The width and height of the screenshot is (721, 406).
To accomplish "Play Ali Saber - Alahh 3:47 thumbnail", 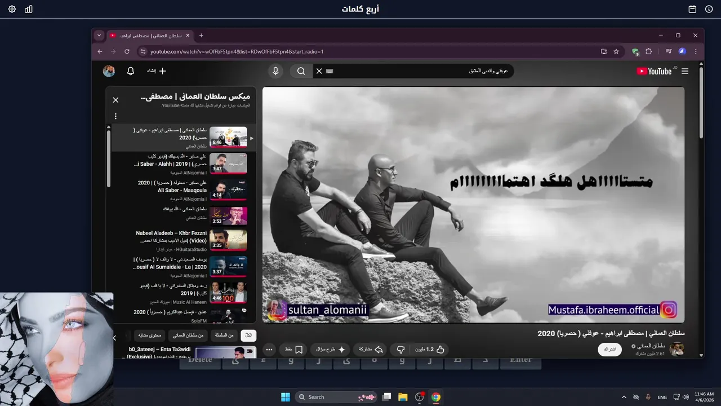I will (228, 163).
